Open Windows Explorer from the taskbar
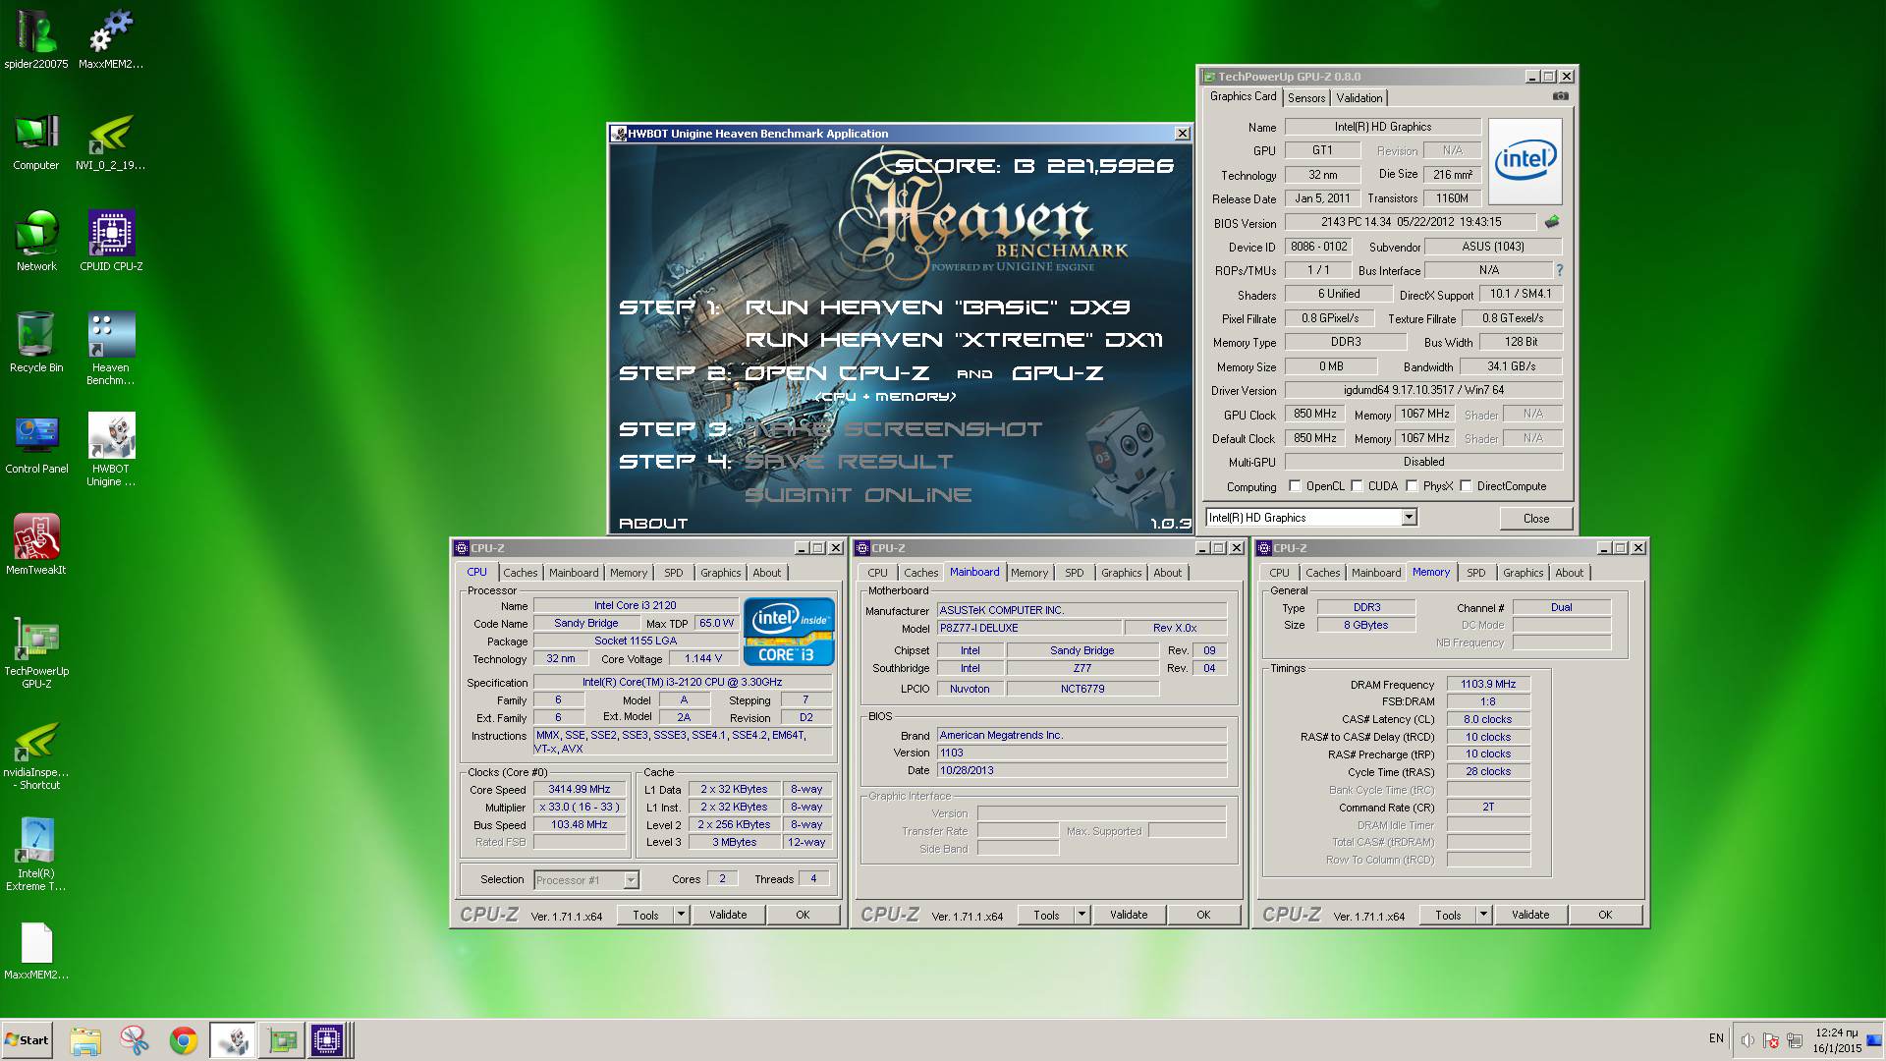Viewport: 1886px width, 1061px height. (85, 1040)
